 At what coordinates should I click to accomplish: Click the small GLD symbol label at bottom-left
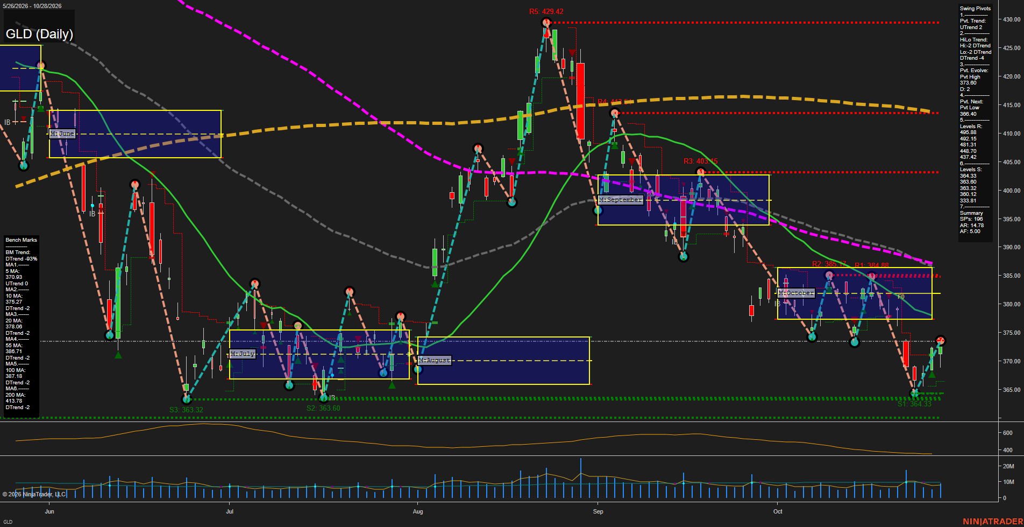[8, 522]
